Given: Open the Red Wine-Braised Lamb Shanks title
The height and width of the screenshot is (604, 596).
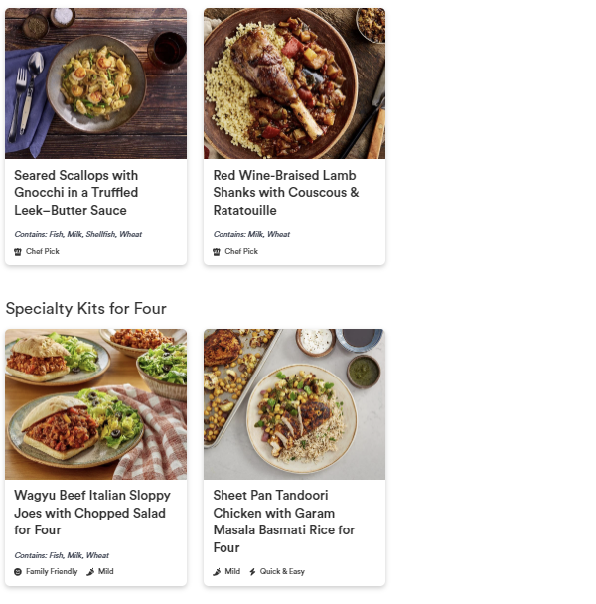Looking at the screenshot, I should [x=286, y=193].
